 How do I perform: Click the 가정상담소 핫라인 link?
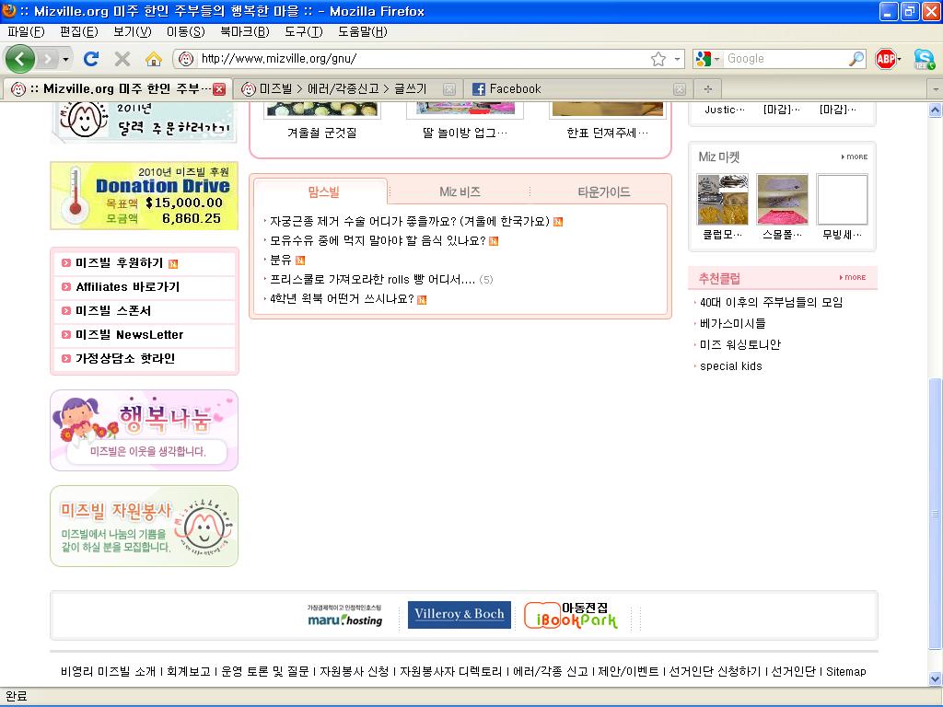click(x=124, y=359)
